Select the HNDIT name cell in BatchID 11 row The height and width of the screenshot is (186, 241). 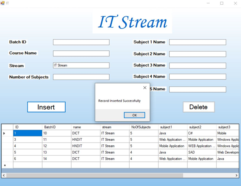pyautogui.click(x=86, y=140)
